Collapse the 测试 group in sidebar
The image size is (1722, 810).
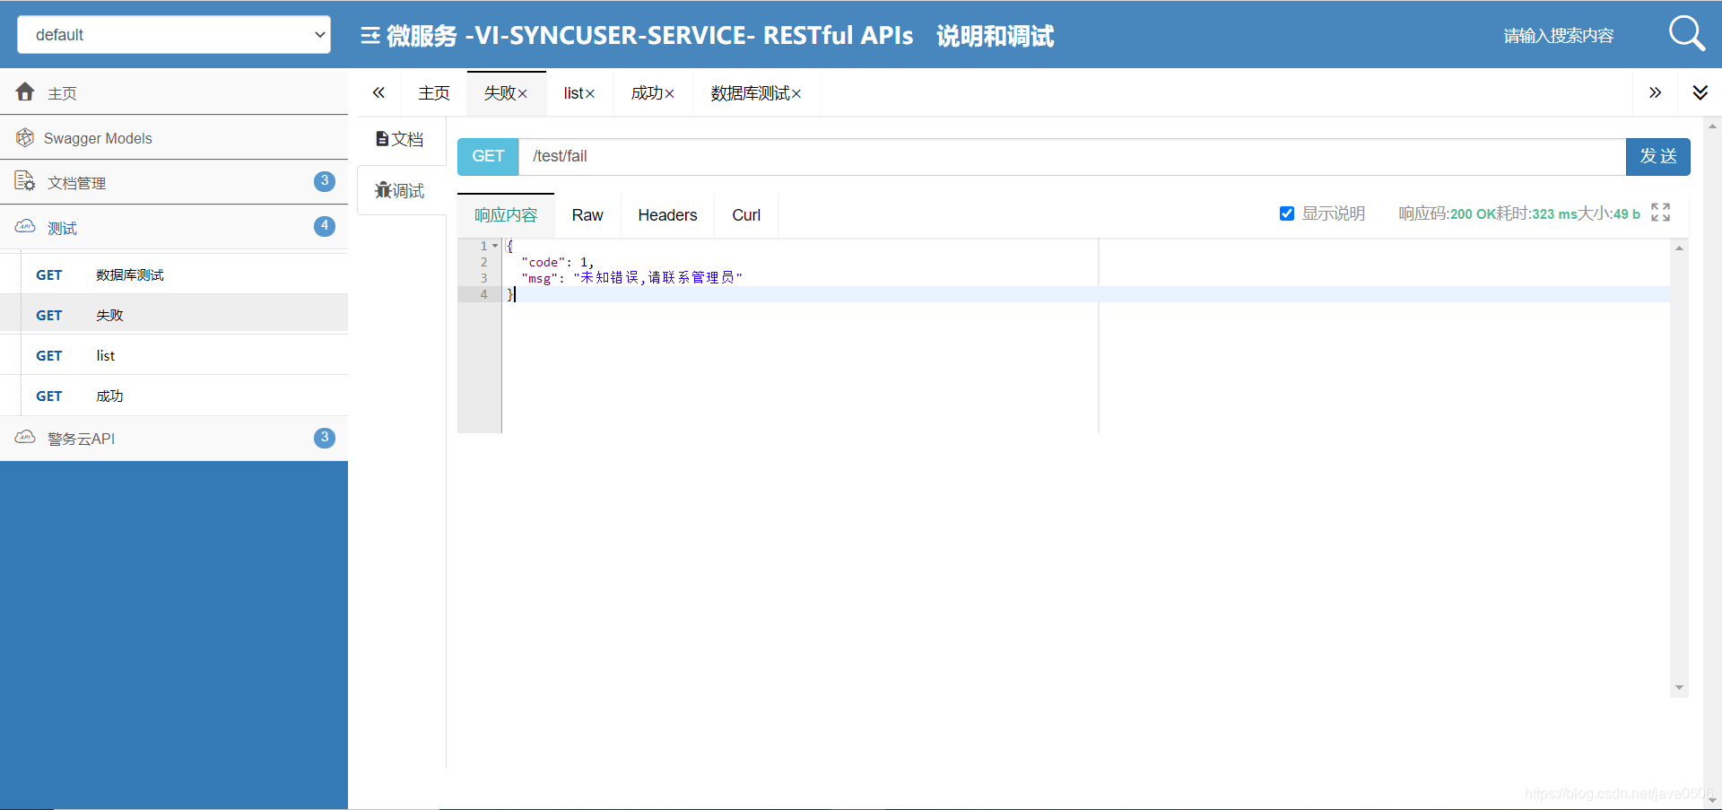(174, 227)
